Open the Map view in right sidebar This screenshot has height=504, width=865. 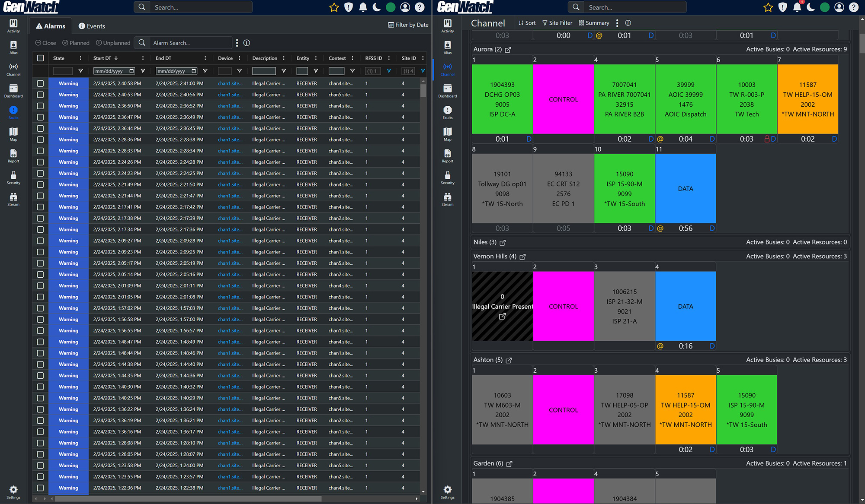(x=448, y=134)
